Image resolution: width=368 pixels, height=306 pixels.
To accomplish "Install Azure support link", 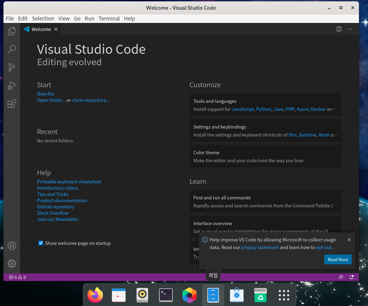I will pyautogui.click(x=303, y=109).
